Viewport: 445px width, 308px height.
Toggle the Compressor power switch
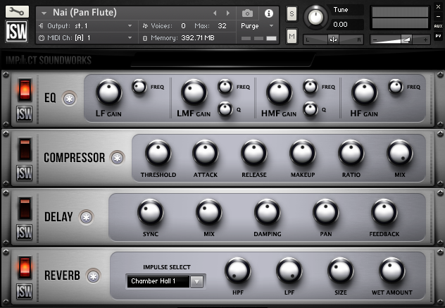[25, 149]
